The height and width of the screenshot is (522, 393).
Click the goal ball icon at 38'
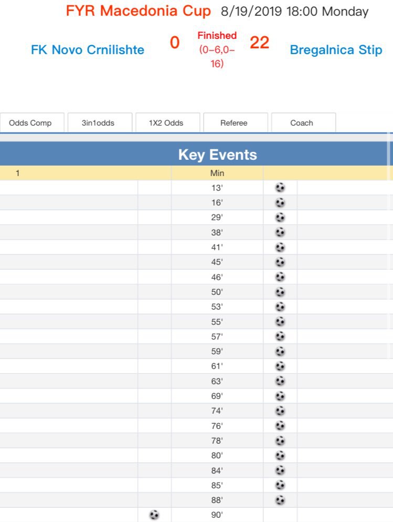click(280, 232)
